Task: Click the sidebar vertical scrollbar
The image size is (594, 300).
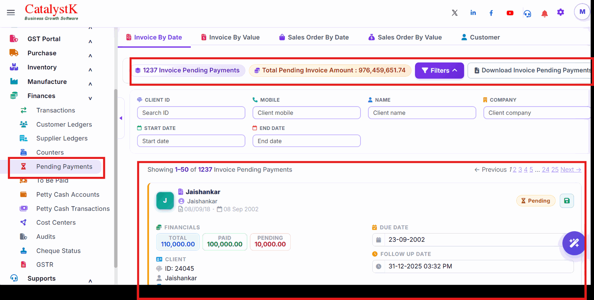Action: [x=115, y=178]
